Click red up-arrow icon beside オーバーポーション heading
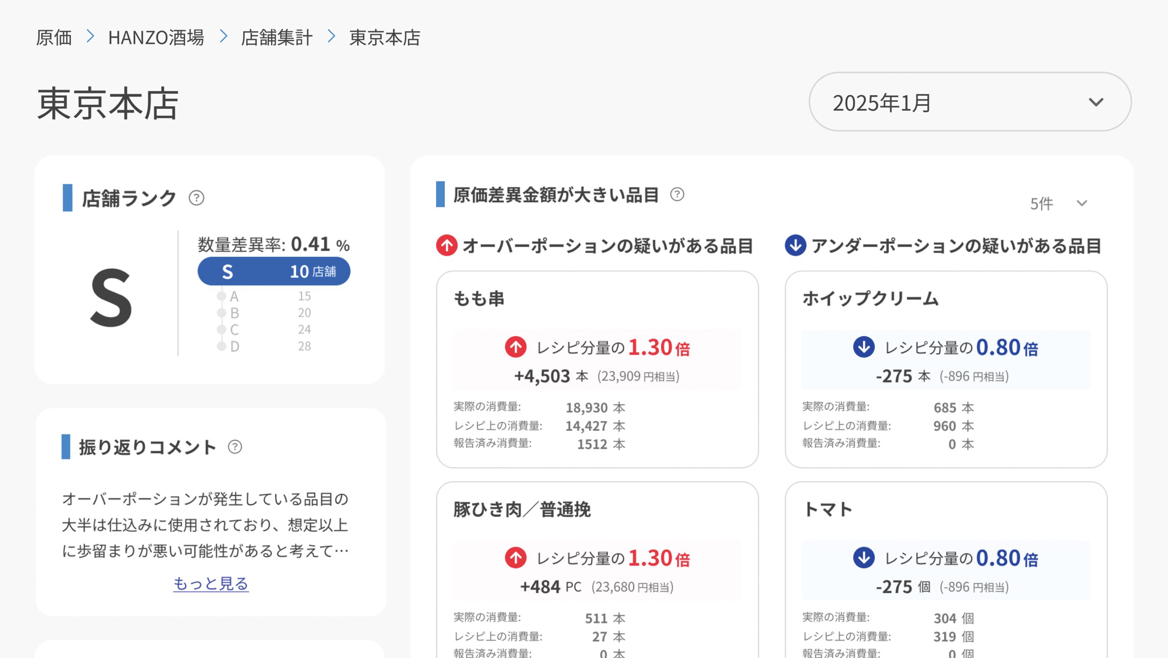 pyautogui.click(x=447, y=246)
